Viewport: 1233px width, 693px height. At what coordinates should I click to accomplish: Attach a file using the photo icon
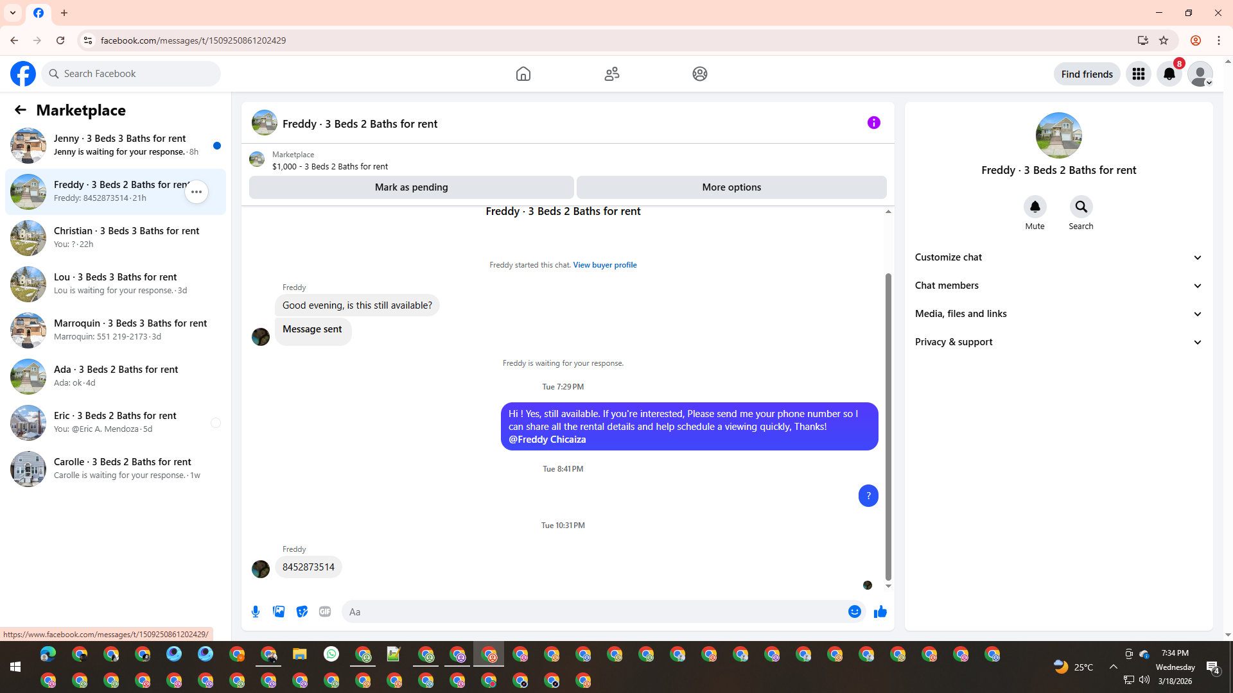(x=279, y=612)
